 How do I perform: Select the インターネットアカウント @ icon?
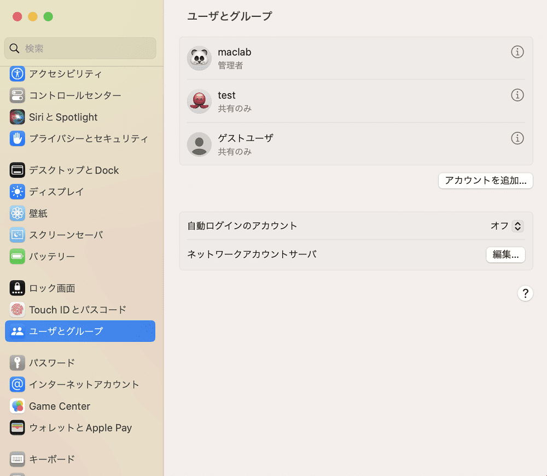click(17, 384)
